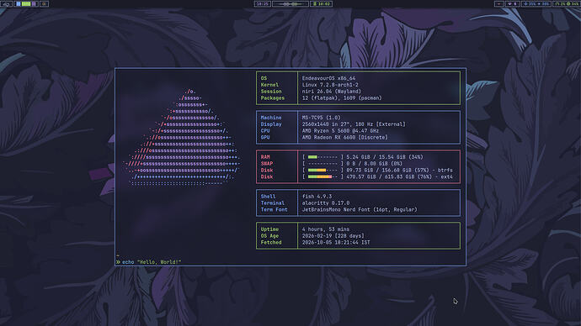
Task: Click the 'GPU' label
Action: 265,138
